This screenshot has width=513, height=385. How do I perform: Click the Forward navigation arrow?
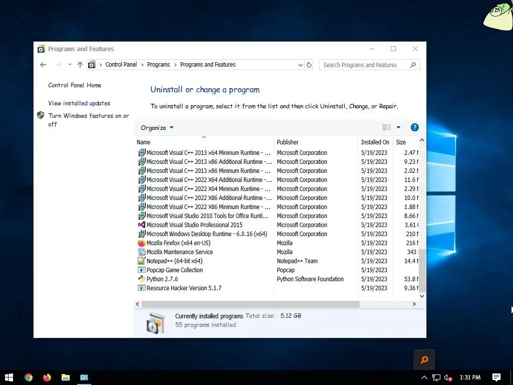pos(58,65)
